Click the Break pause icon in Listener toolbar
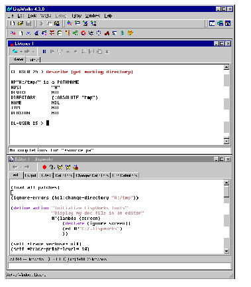Viewport: 251px width, 287px height. tap(44, 52)
